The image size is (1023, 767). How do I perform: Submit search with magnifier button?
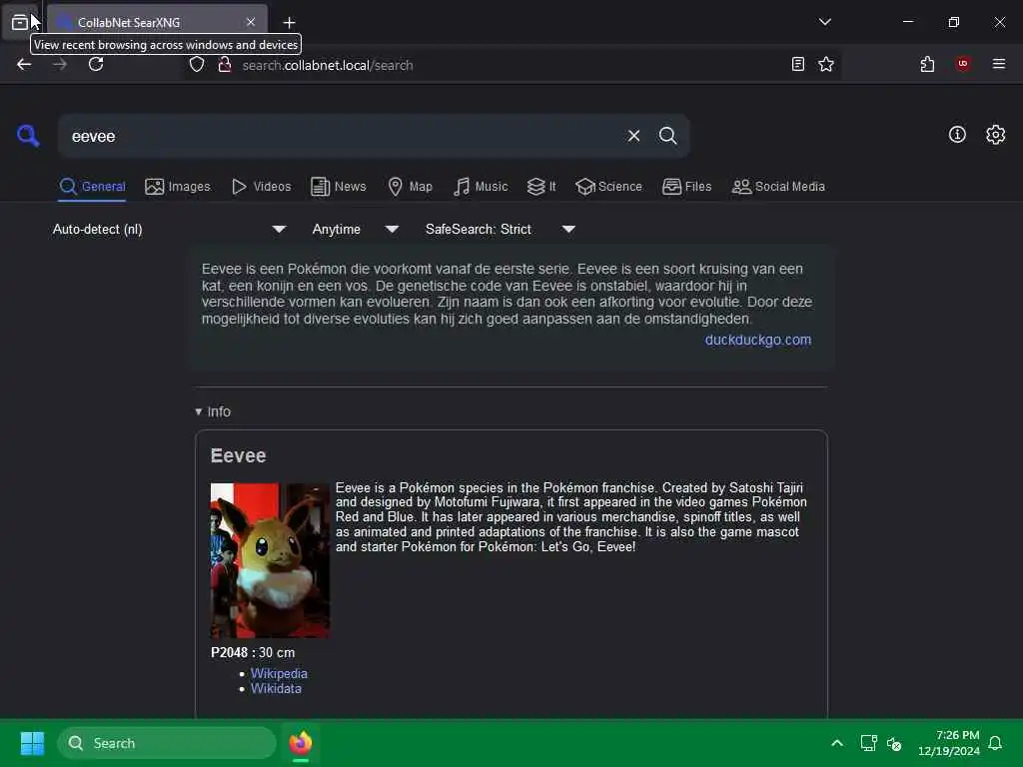pos(667,136)
